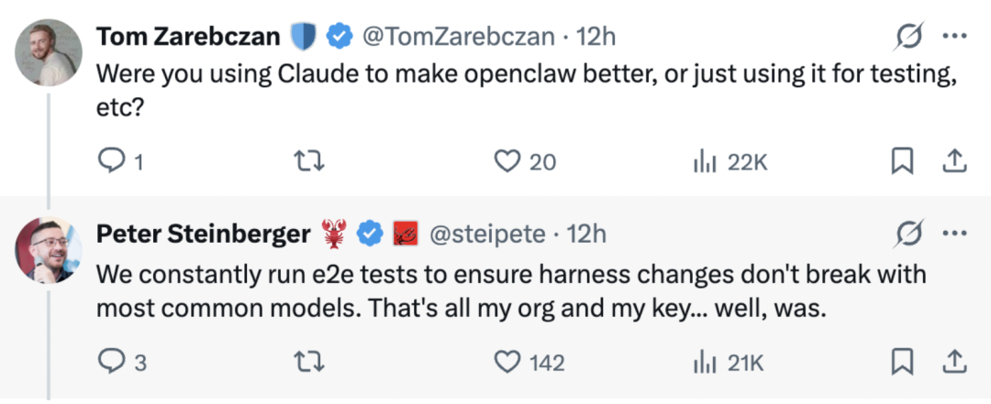This screenshot has width=991, height=404.
Task: Reply to Peter Steinberger's tweet
Action: tap(111, 362)
